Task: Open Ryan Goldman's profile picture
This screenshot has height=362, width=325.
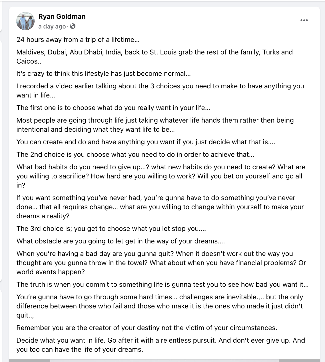Action: [25, 21]
